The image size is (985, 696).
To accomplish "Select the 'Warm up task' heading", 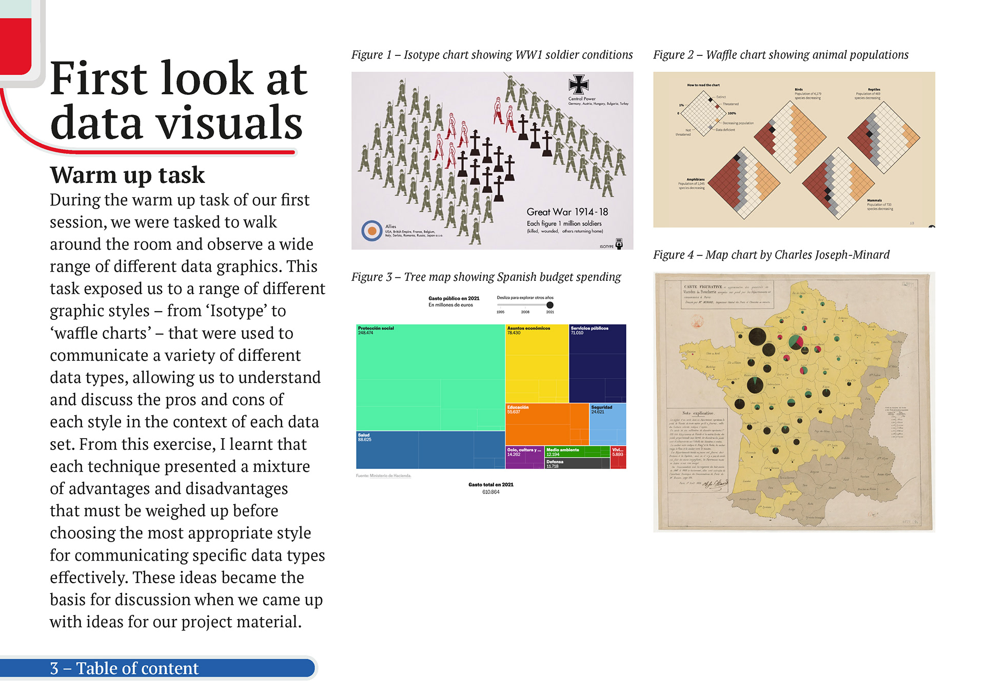I will click(x=127, y=175).
